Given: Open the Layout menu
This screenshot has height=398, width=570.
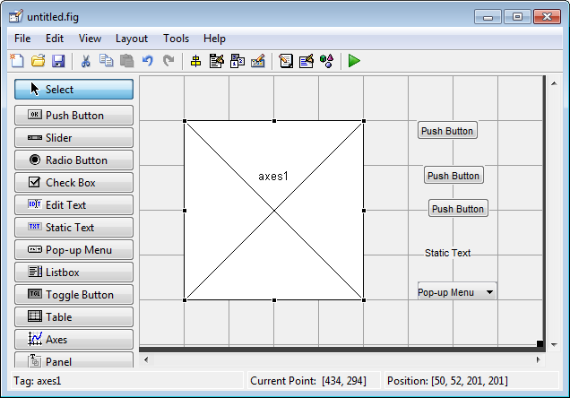Looking at the screenshot, I should (x=132, y=39).
